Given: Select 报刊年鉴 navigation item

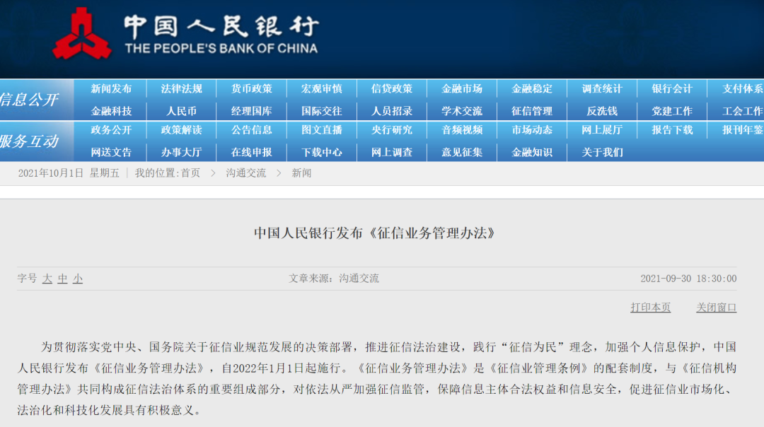Looking at the screenshot, I should pos(743,130).
